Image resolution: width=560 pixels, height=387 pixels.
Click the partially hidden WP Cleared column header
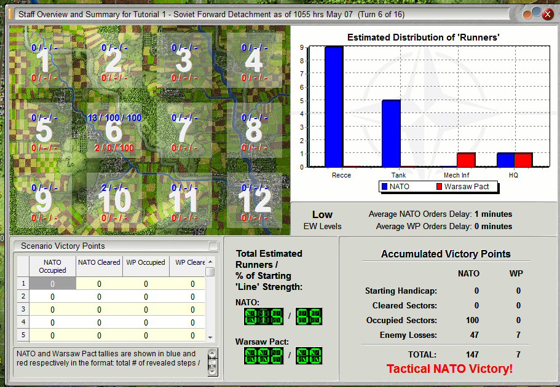[187, 267]
